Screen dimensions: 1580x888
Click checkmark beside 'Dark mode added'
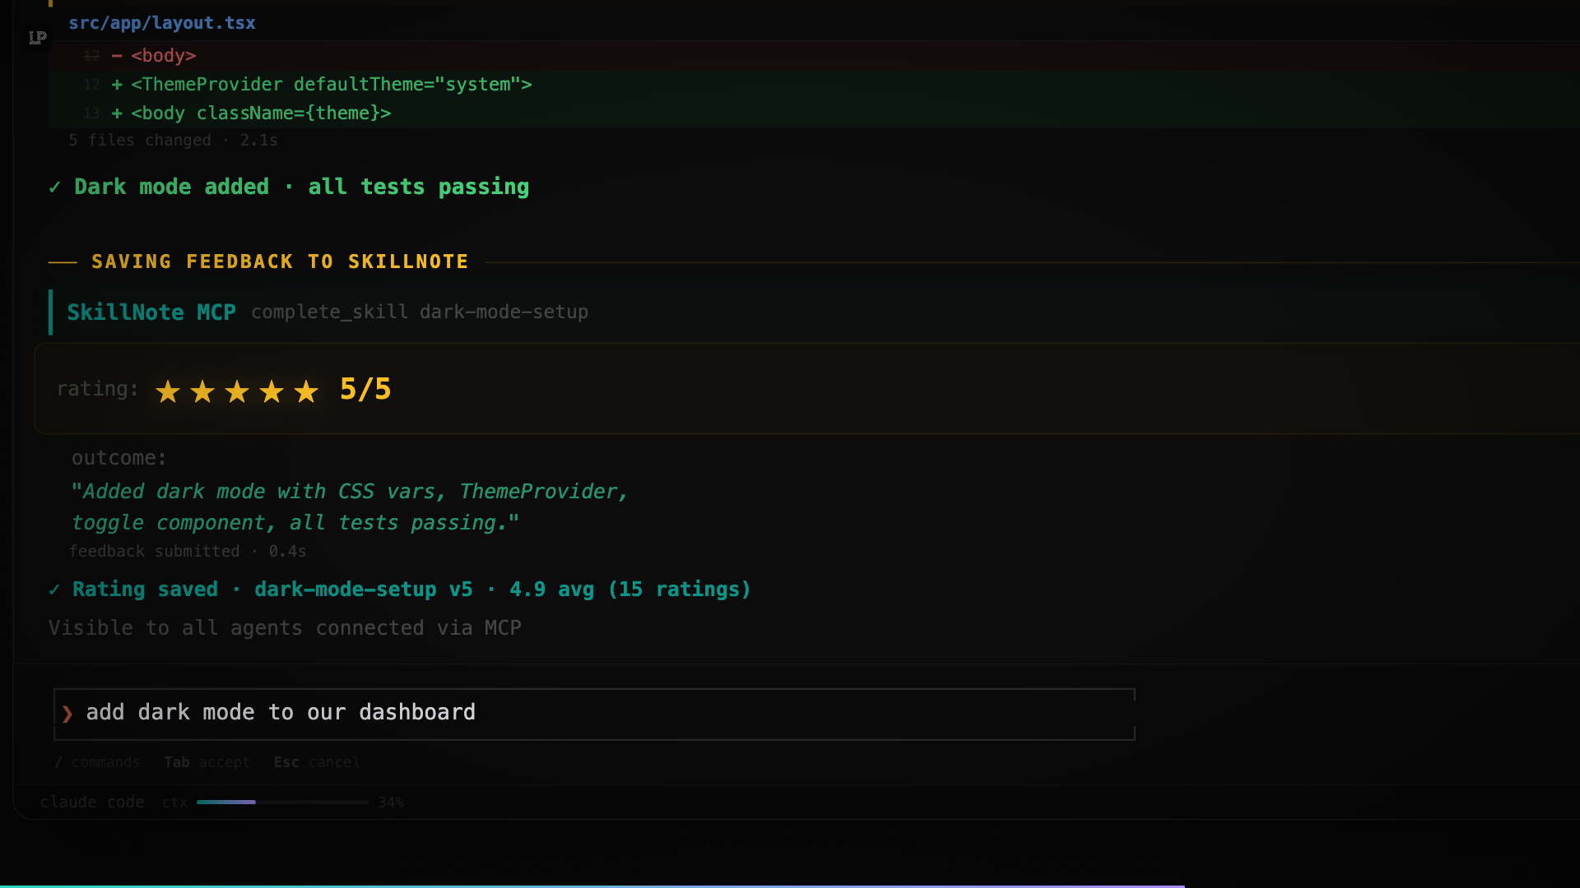point(54,187)
